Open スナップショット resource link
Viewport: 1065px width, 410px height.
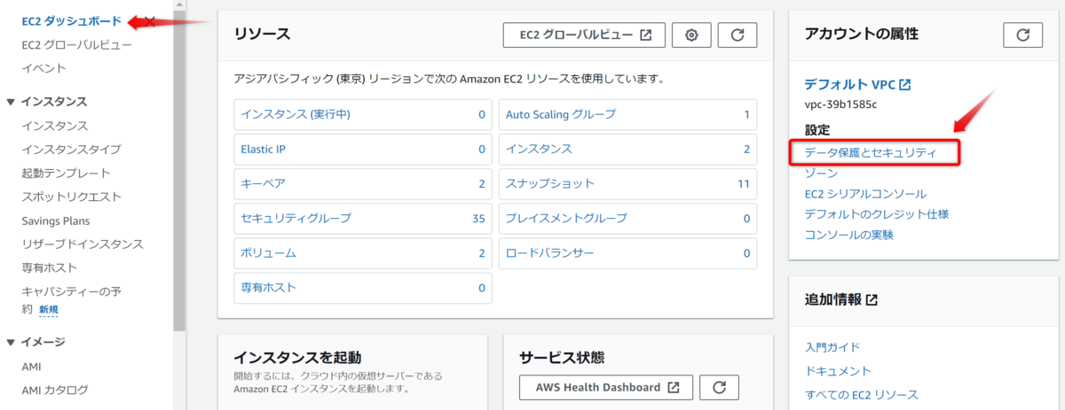tap(549, 183)
